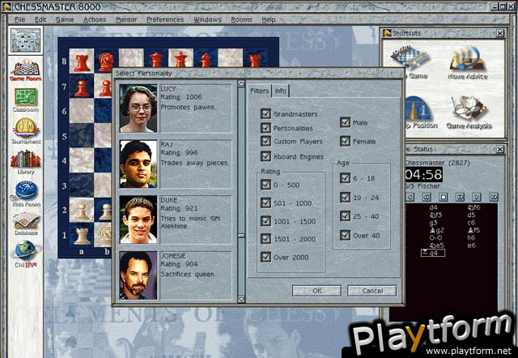The width and height of the screenshot is (518, 358).
Task: Toggle age Over 40 checkbox
Action: coord(346,236)
